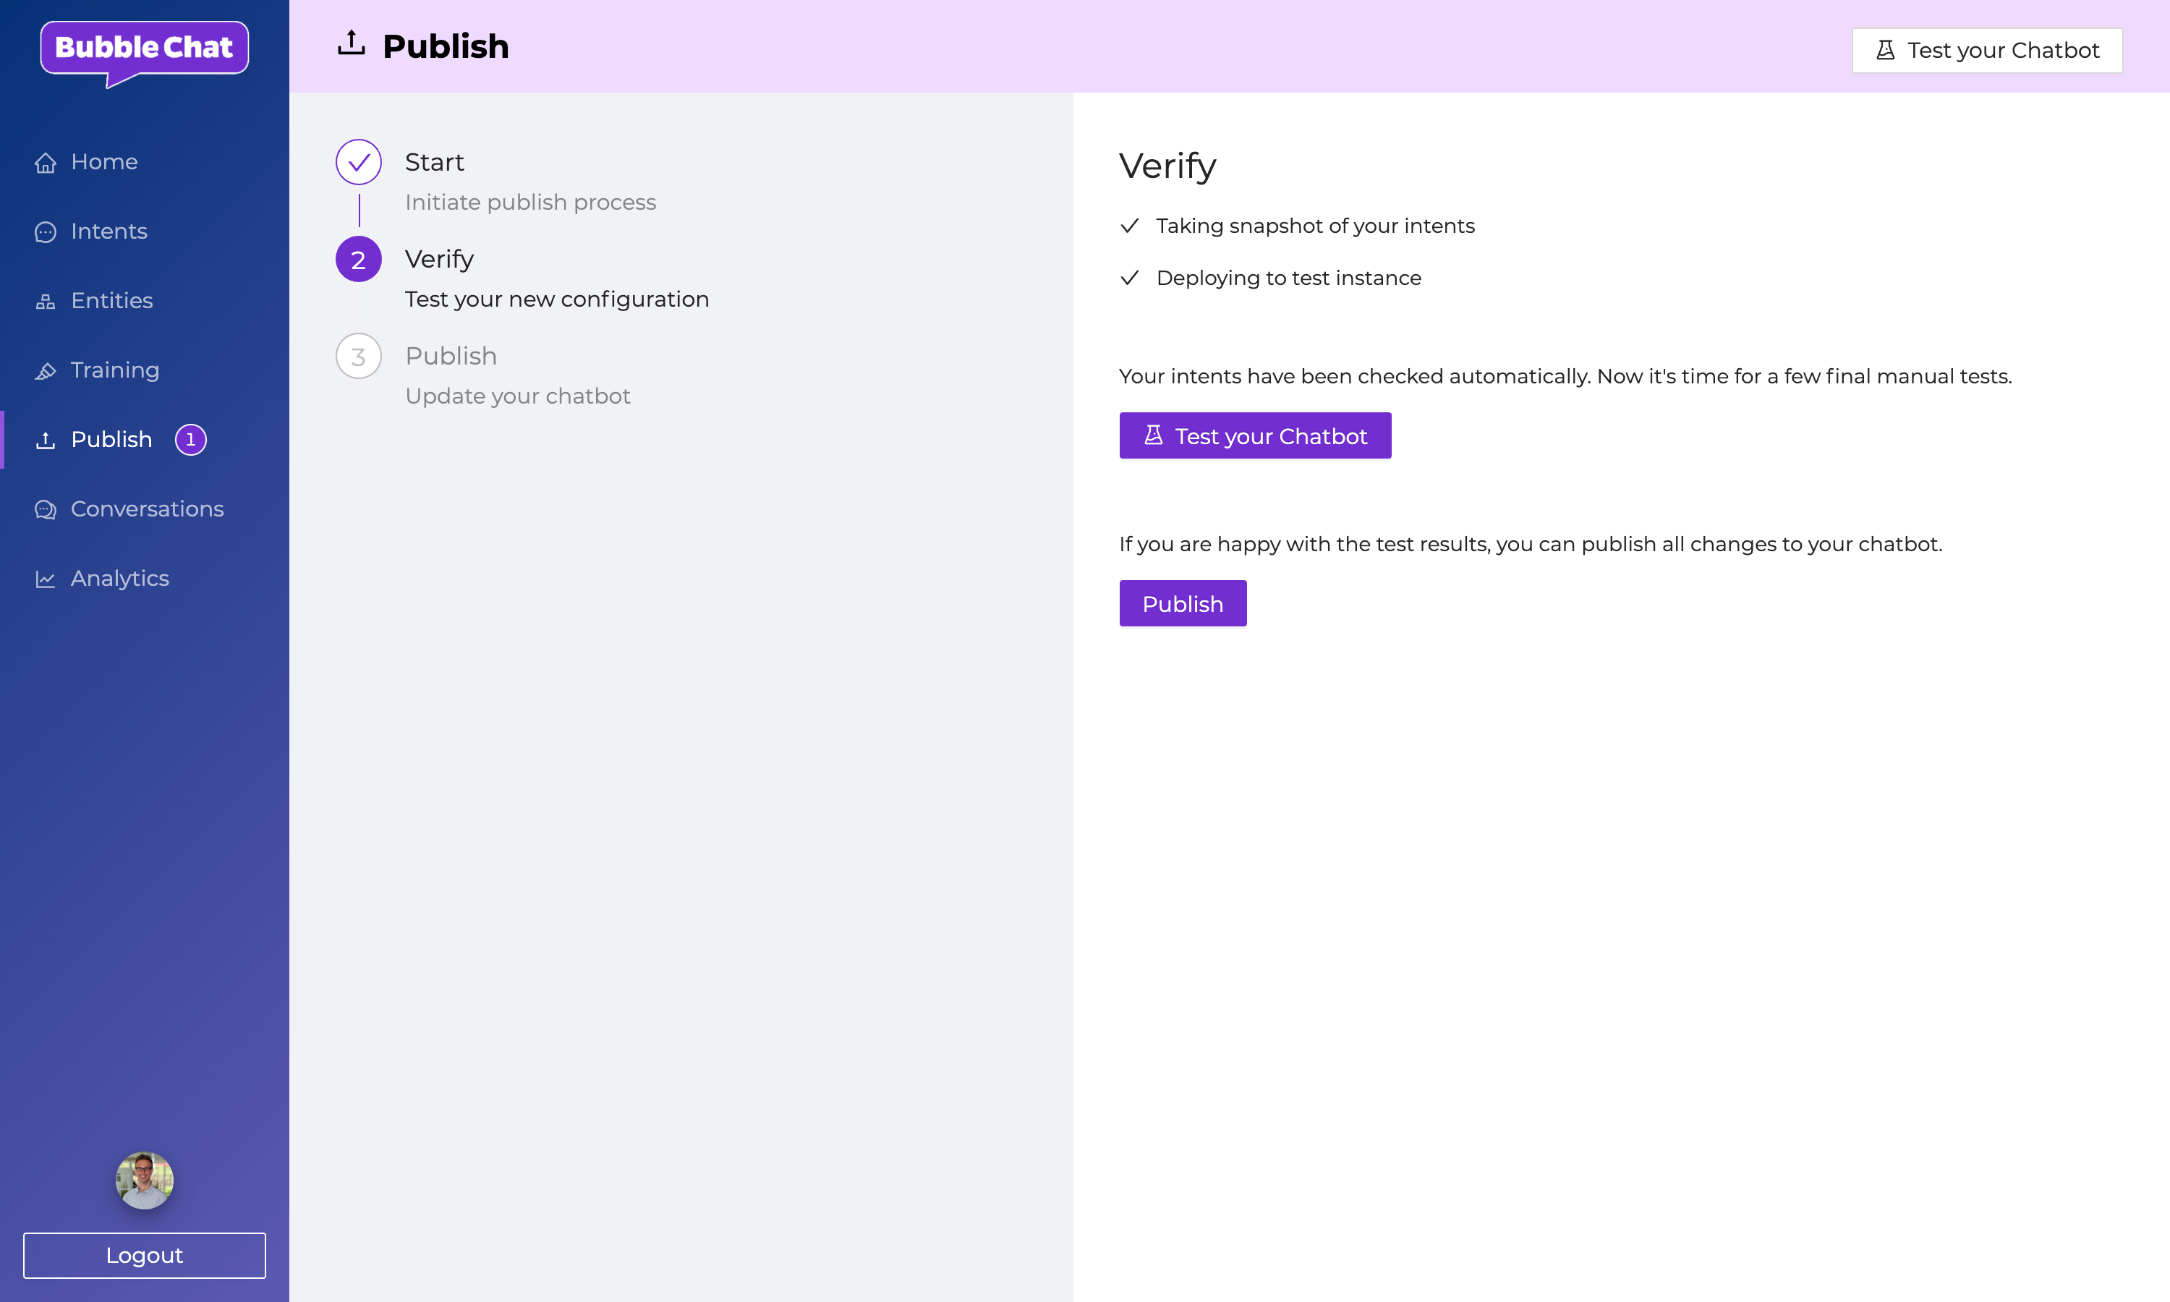2170x1302 pixels.
Task: Click the Intents speech bubble icon
Action: coord(46,232)
